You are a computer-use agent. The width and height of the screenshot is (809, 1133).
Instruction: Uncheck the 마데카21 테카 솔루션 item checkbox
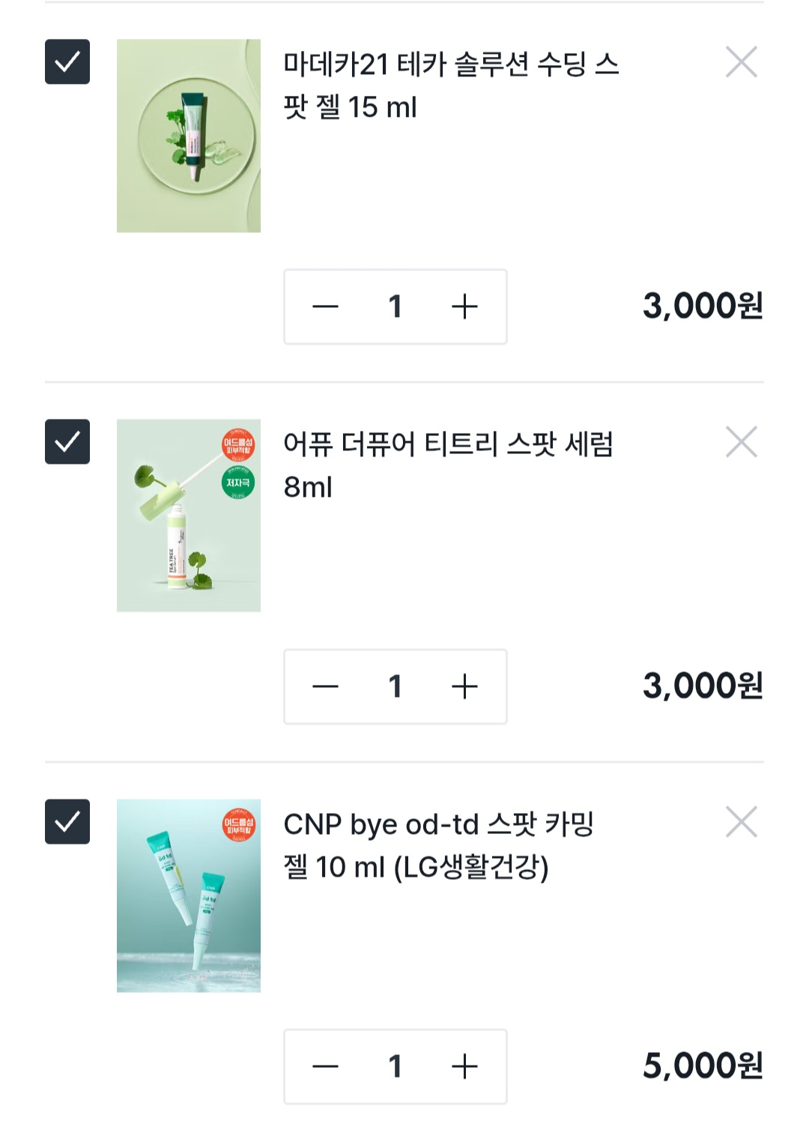click(67, 61)
